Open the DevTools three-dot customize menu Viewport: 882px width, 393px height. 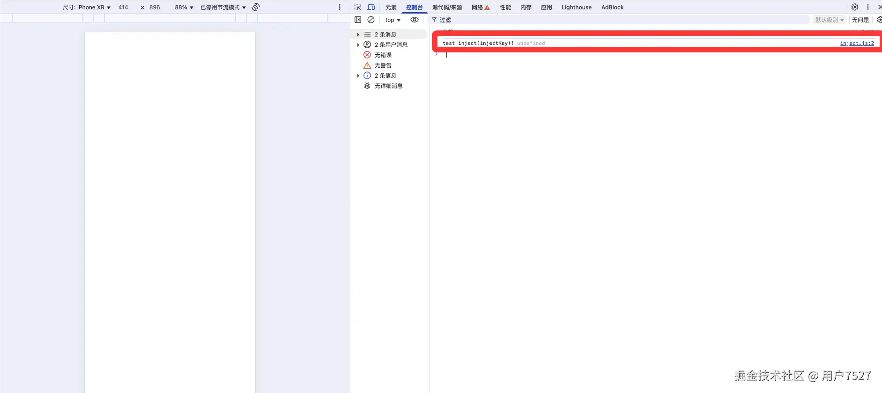click(868, 7)
